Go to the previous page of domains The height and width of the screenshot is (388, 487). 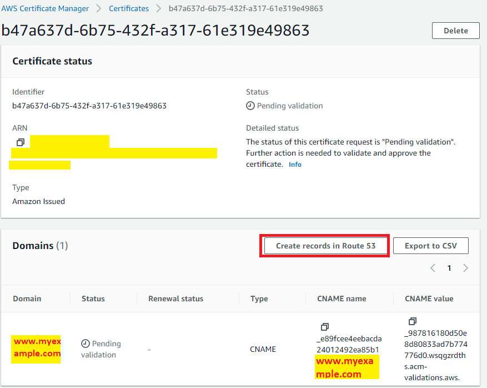(x=433, y=268)
